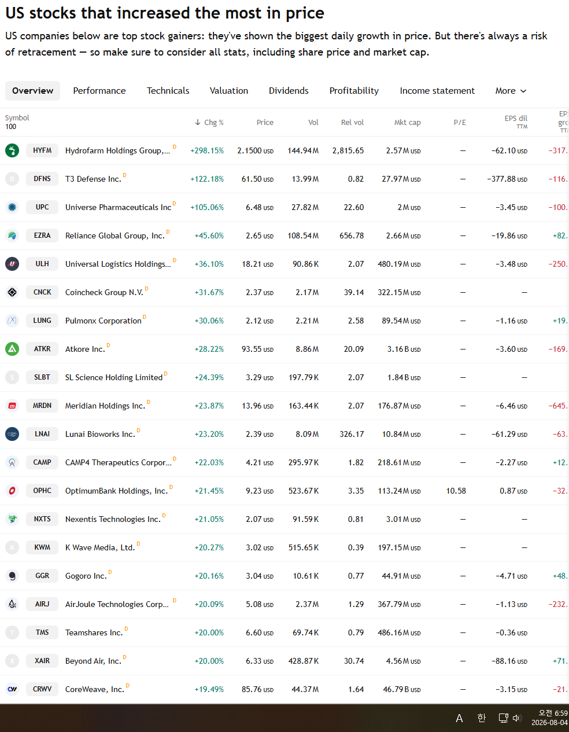569x732 pixels.
Task: Click the Meridian Holdings MRDN logo
Action: 12,406
